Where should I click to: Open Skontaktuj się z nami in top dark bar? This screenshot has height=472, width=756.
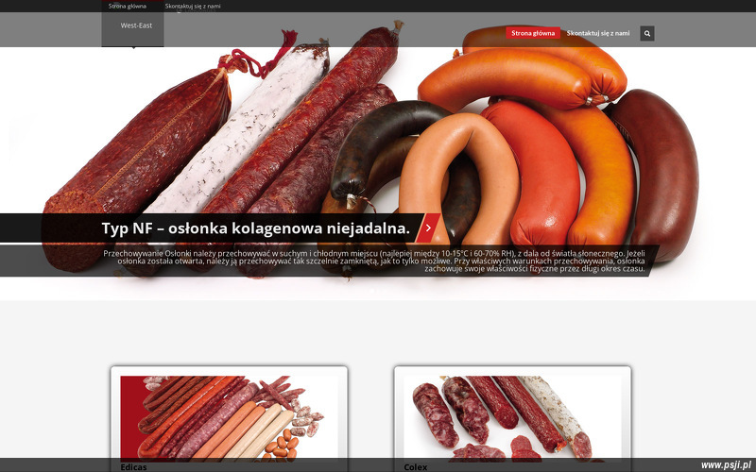coord(193,6)
